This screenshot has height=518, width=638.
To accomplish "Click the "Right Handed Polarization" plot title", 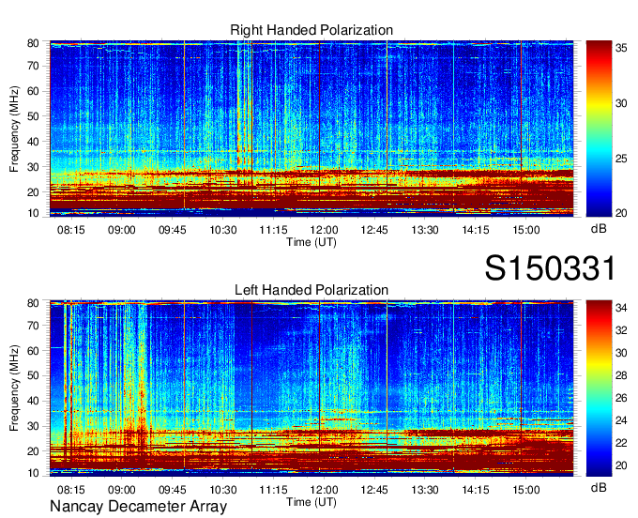I will 311,30.
